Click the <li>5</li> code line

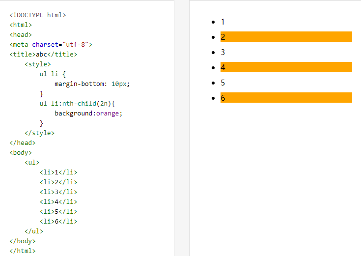(58, 211)
